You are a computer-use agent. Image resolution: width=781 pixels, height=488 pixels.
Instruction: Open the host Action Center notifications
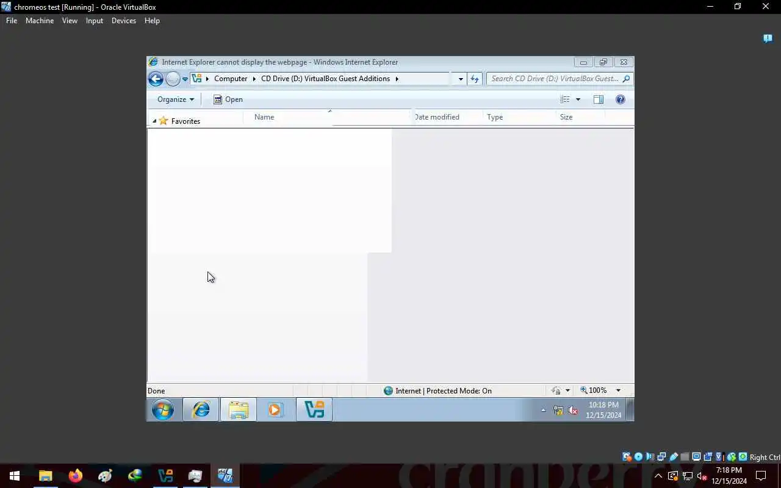[x=761, y=476]
